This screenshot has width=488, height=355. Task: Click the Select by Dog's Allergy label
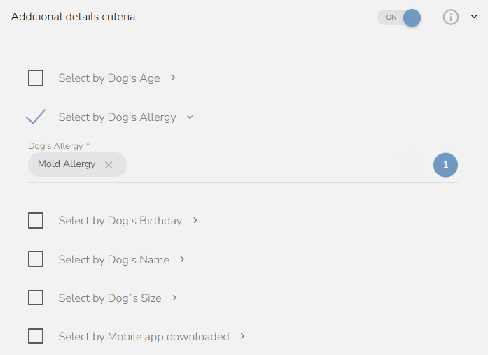coord(118,117)
